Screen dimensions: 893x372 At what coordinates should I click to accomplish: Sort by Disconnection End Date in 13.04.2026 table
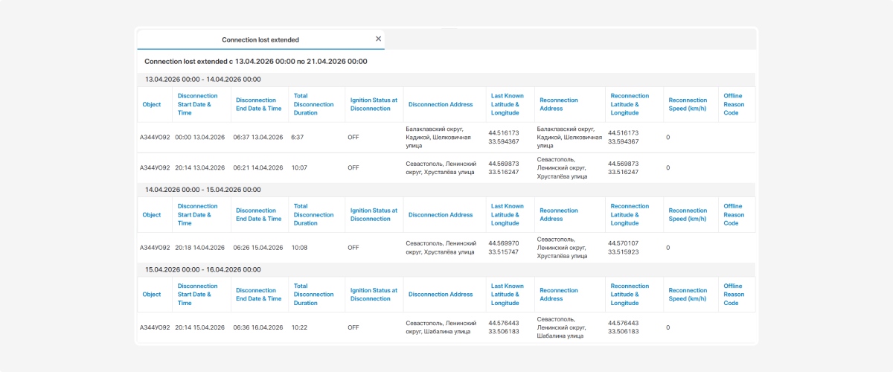click(259, 105)
